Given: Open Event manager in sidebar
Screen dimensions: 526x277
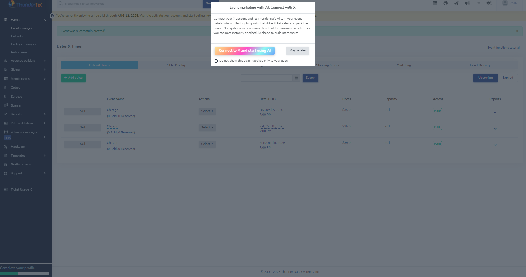Looking at the screenshot, I should point(21,28).
